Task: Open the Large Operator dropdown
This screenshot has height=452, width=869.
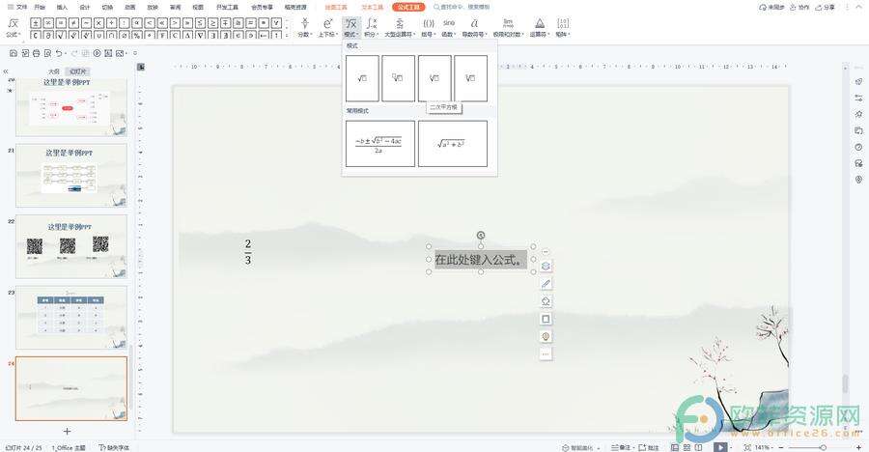Action: click(x=400, y=27)
